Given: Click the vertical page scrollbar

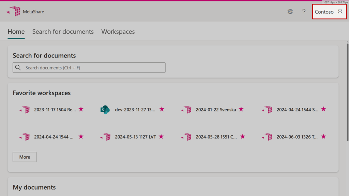Looking at the screenshot, I should tap(347, 92).
